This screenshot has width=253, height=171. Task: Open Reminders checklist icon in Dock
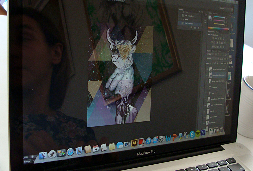(104, 147)
